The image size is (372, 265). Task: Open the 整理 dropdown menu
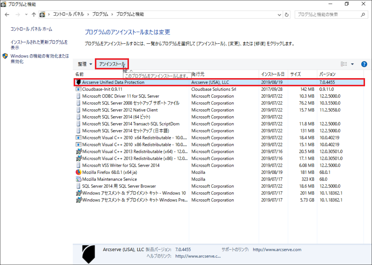(x=85, y=64)
